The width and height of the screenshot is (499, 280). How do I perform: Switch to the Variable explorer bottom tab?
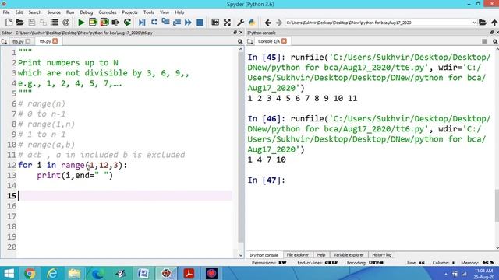349,254
